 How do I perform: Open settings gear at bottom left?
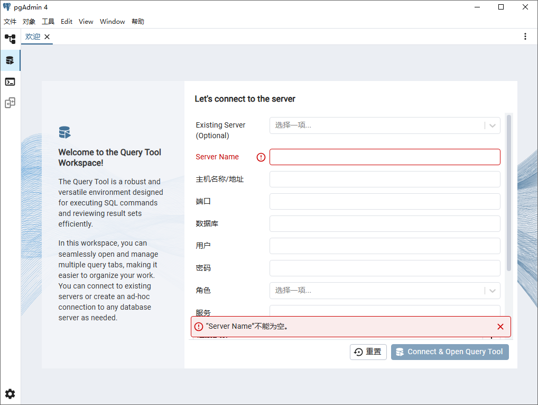[x=10, y=394]
